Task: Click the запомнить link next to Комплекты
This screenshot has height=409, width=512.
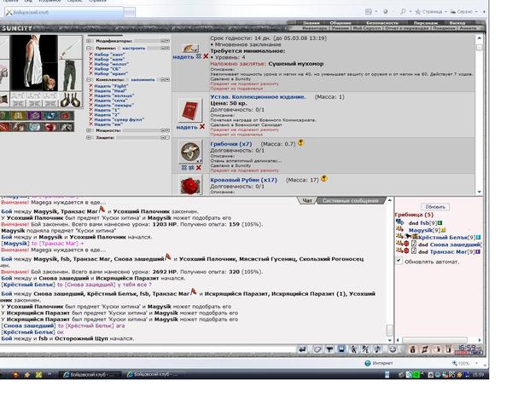Action: pos(143,79)
